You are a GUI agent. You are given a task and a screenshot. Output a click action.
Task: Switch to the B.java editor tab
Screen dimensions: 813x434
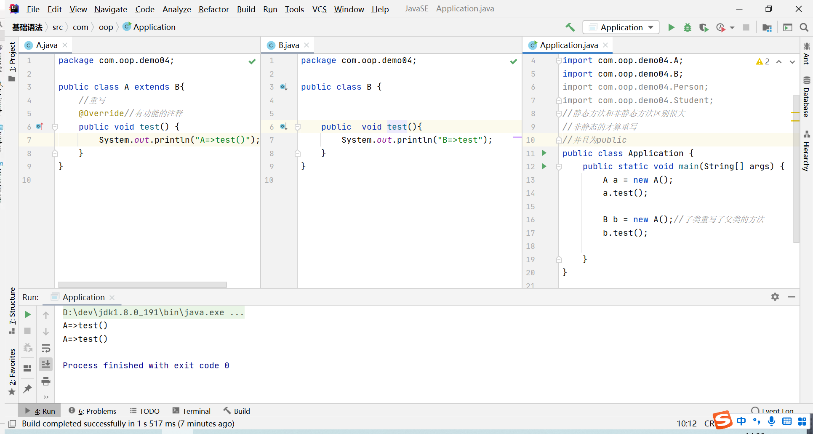pyautogui.click(x=288, y=45)
